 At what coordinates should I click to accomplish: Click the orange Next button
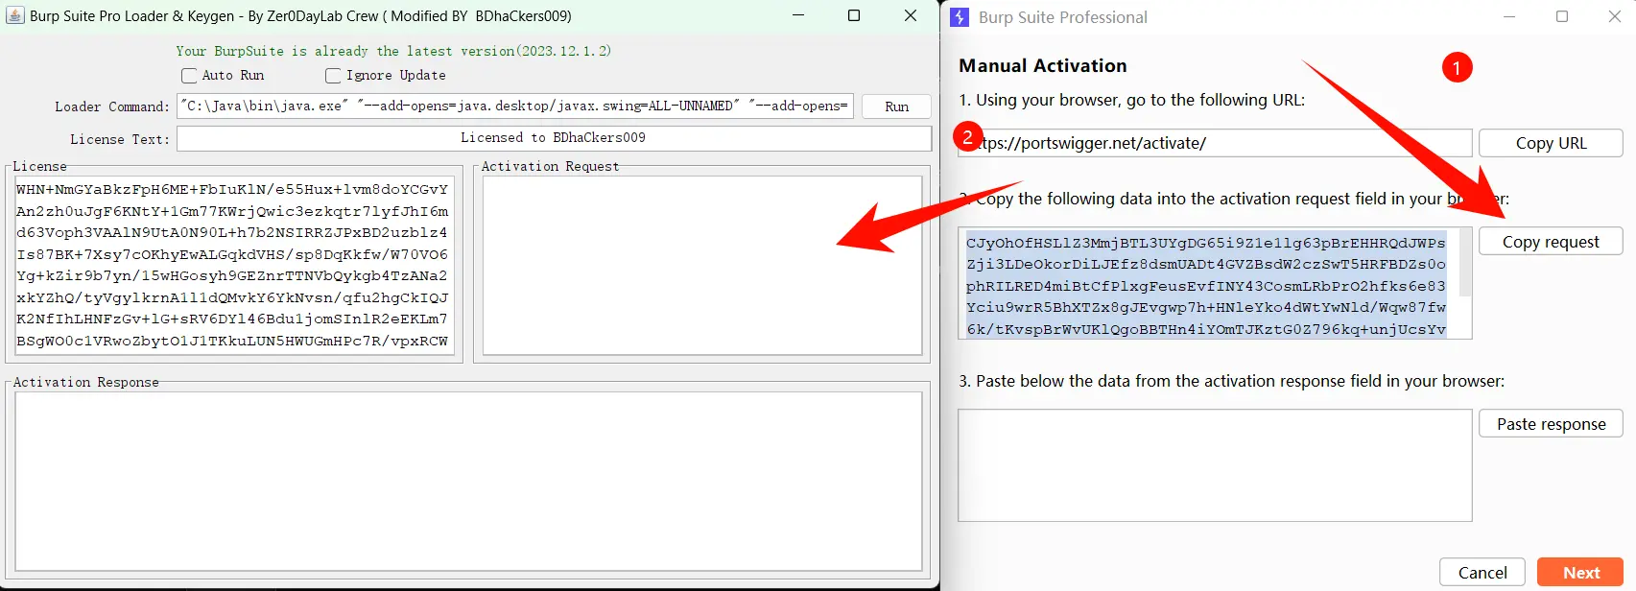click(x=1579, y=572)
